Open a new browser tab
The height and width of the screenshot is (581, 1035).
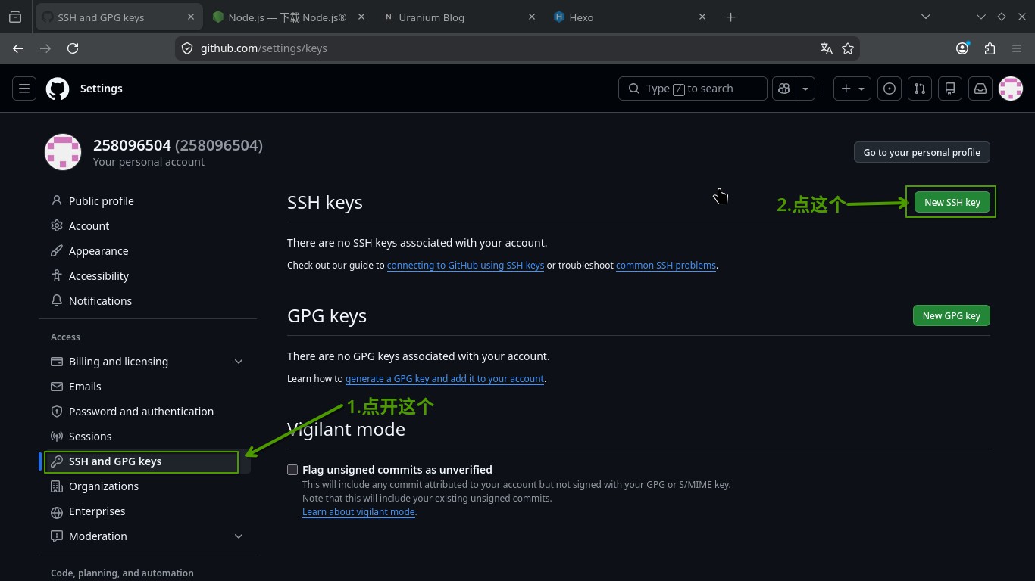pyautogui.click(x=730, y=17)
